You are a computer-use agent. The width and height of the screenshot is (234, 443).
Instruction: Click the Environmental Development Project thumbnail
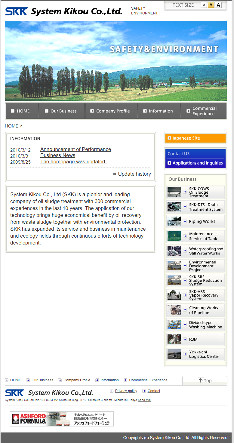tap(174, 266)
